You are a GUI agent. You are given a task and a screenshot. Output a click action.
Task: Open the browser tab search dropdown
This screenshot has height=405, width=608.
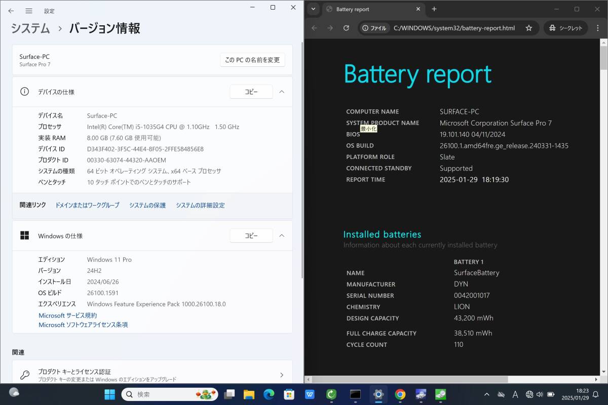[313, 9]
